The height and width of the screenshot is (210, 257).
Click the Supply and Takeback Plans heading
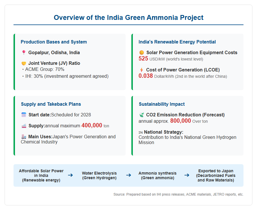tap(51, 104)
